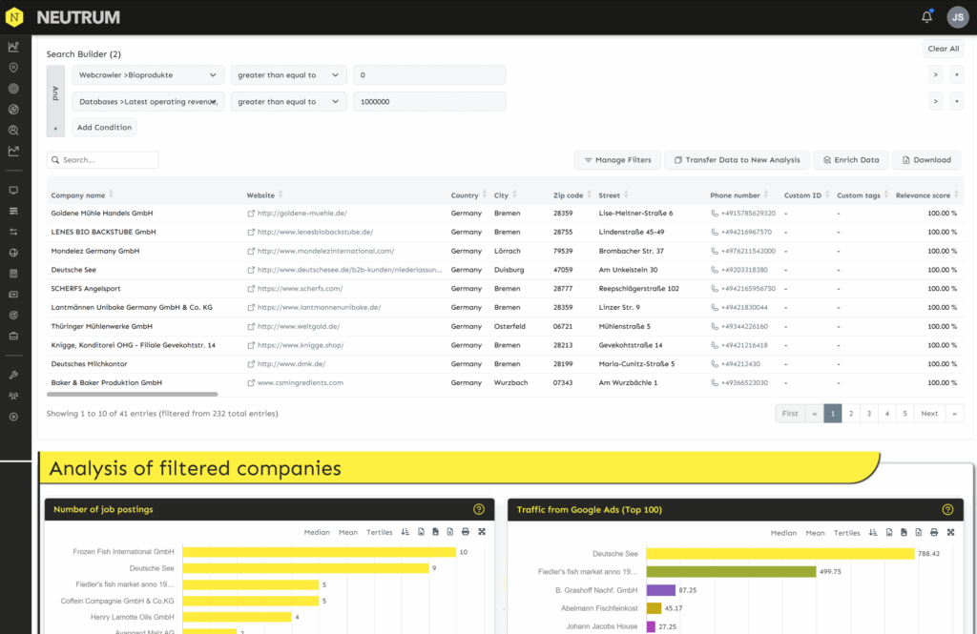Toggle Mean line on job postings chart
The width and height of the screenshot is (977, 634).
348,533
